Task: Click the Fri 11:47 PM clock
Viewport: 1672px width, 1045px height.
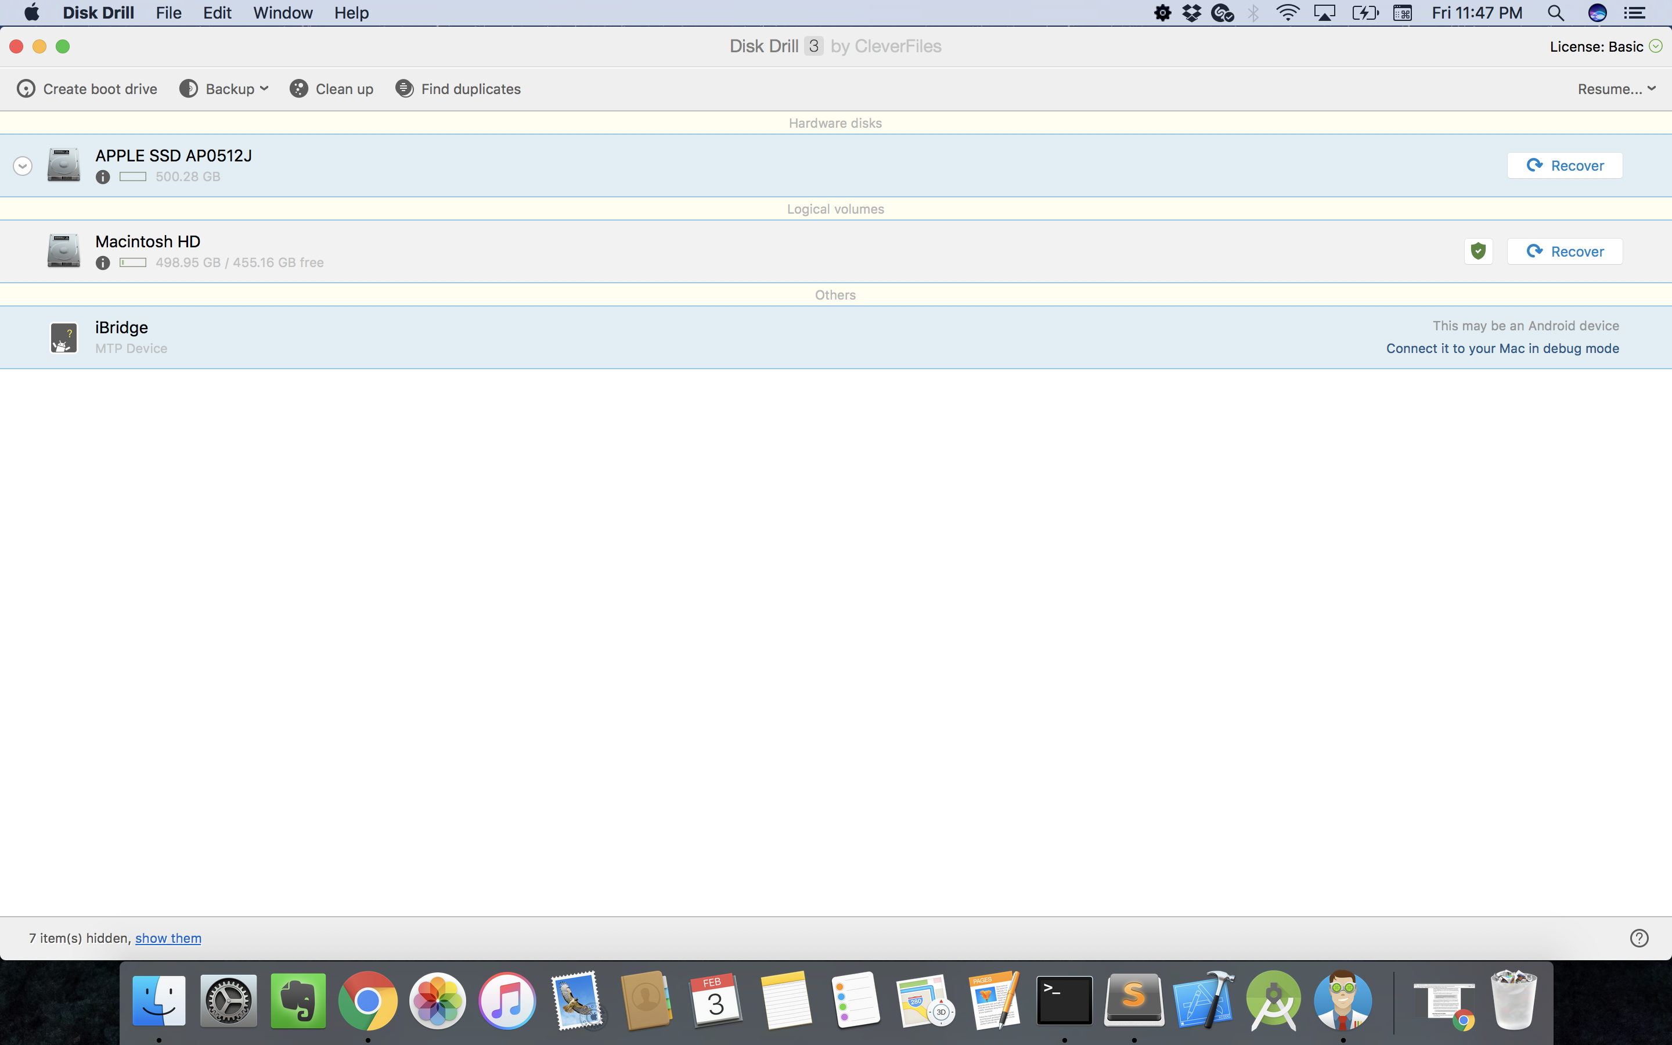Action: point(1477,12)
